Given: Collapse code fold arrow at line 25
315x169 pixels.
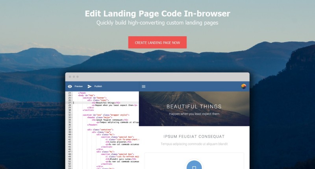Looking at the screenshot, I should tap(72, 98).
